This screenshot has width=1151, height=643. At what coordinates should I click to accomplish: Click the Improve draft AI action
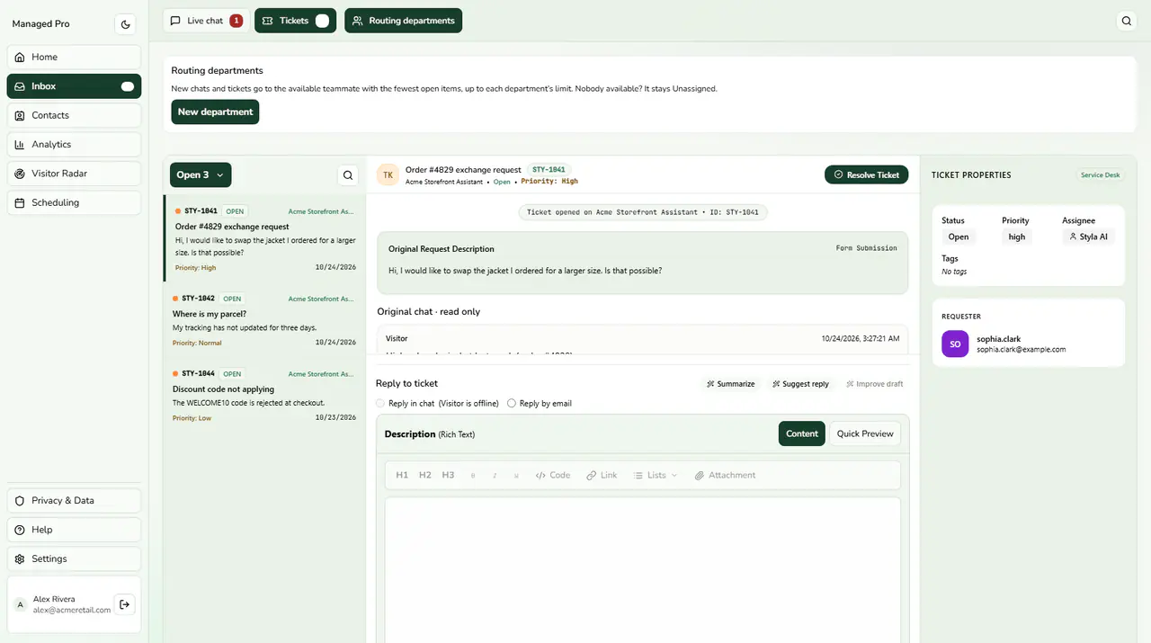click(874, 384)
